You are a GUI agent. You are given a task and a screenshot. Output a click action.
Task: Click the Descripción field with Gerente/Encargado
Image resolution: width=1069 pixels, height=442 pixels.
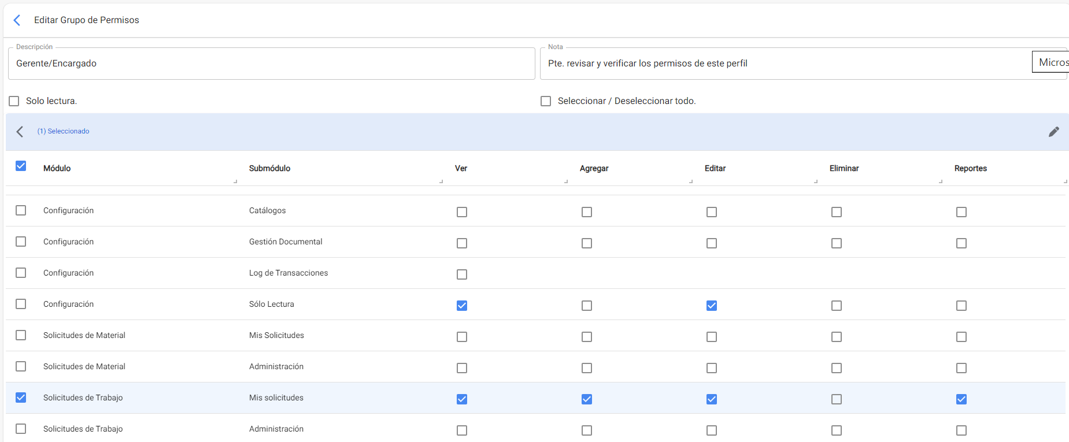tap(272, 64)
